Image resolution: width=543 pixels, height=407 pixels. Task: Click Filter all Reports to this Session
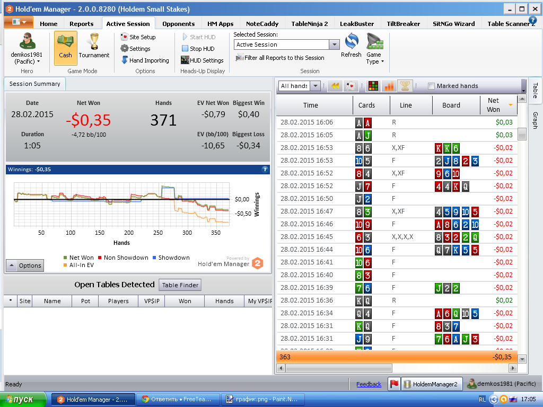point(280,58)
